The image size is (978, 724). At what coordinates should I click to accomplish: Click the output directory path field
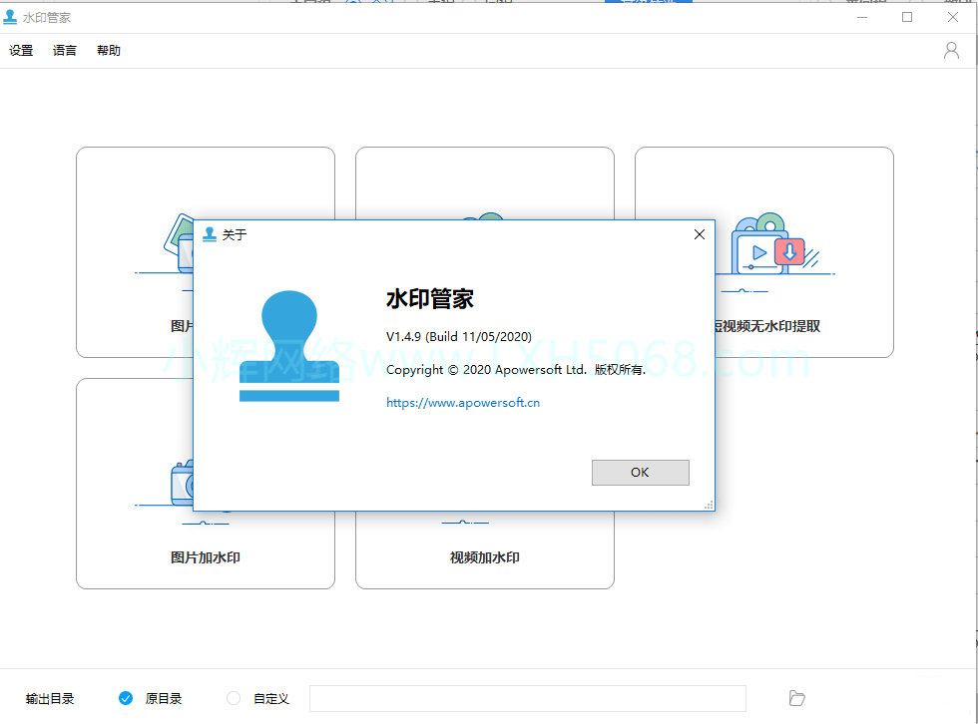[x=528, y=698]
